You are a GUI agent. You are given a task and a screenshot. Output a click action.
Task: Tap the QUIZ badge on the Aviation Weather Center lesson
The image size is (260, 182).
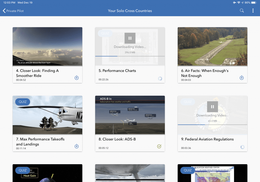187,170
